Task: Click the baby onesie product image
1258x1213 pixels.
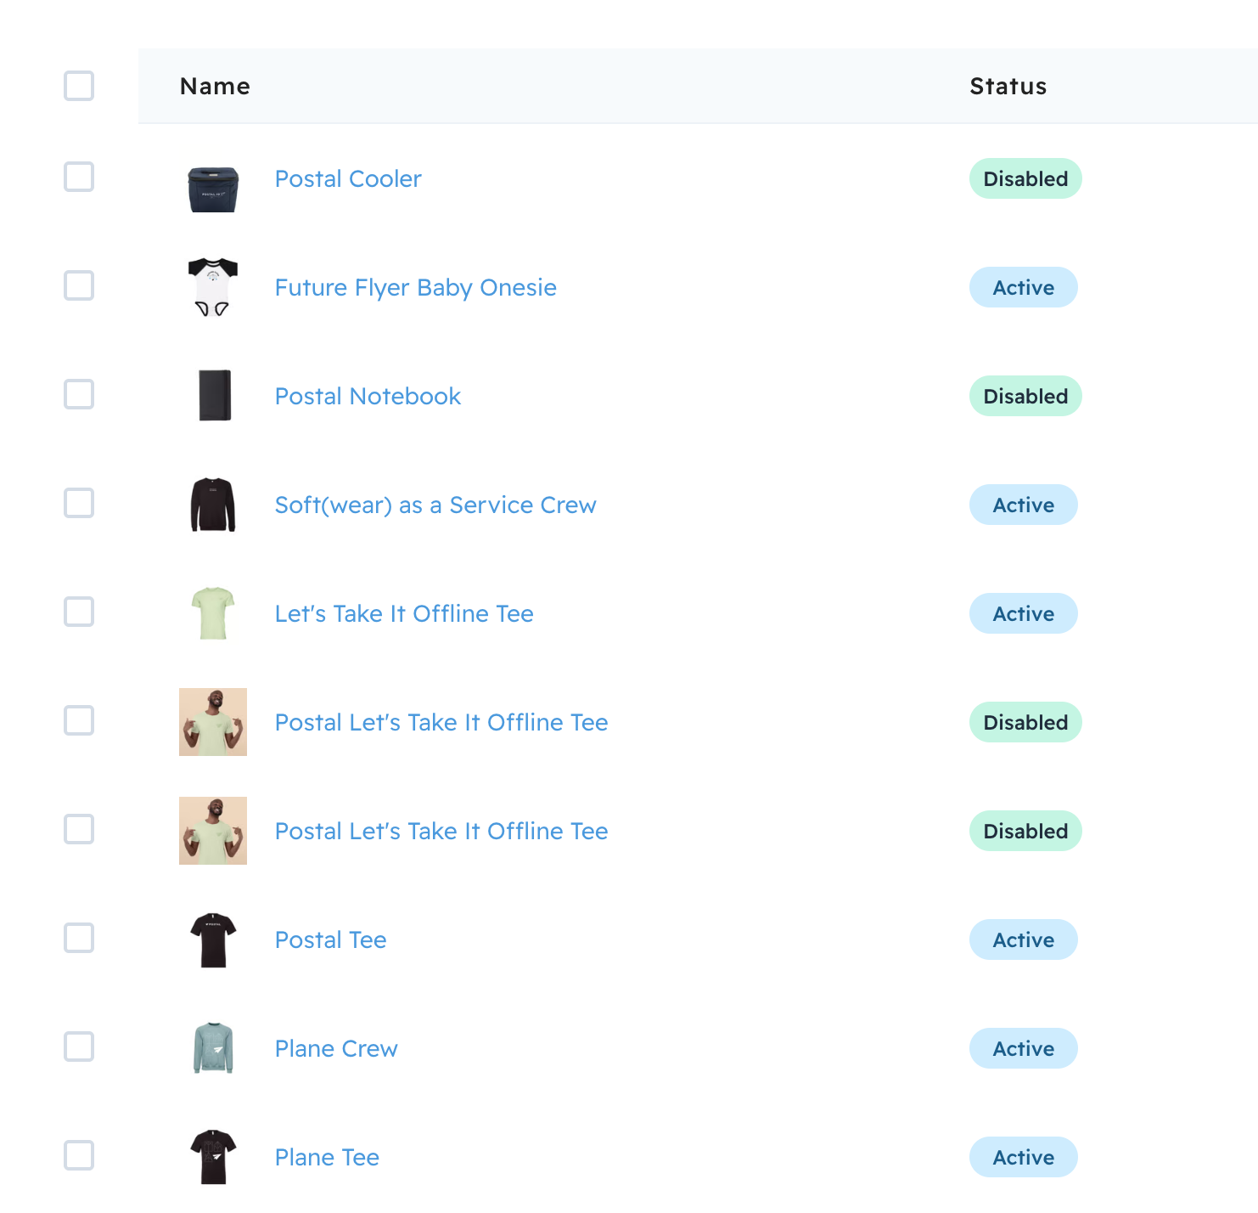Action: coord(212,287)
